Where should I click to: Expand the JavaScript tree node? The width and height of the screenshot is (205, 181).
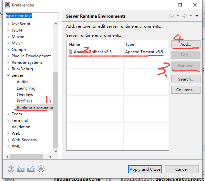pos(8,24)
